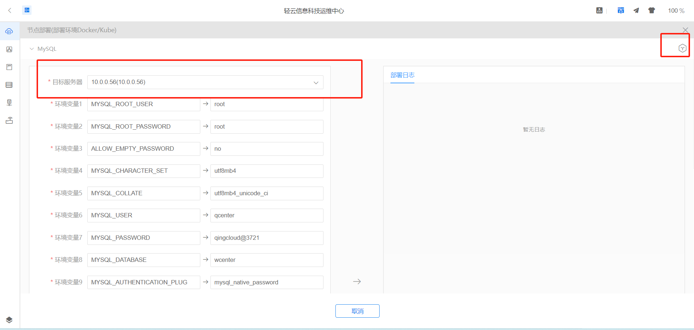This screenshot has height=330, width=694.
Task: Edit the qingcloud@3721 value field
Action: click(x=267, y=238)
